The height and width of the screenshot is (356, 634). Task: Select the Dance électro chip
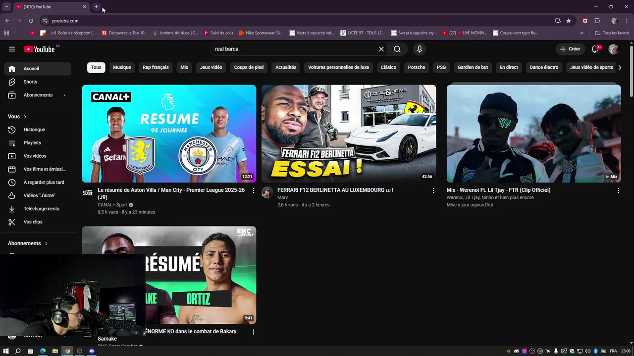(544, 67)
